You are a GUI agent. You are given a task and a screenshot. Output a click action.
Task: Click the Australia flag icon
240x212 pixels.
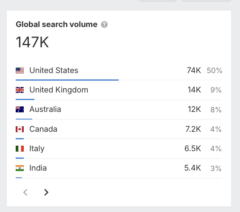[20, 109]
